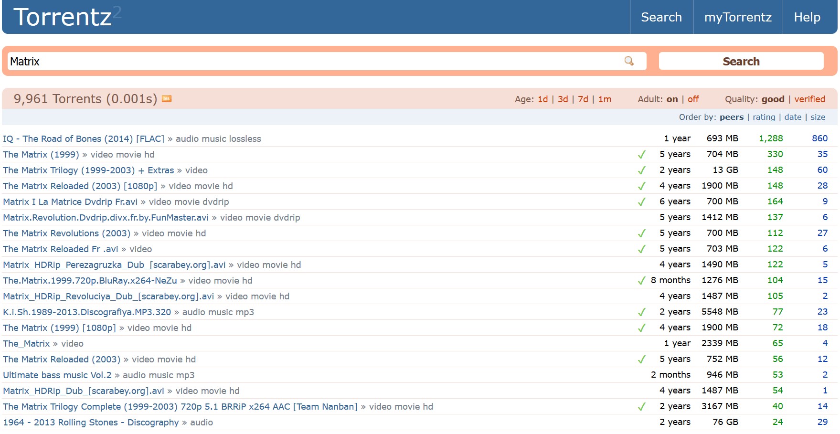Click verified checkmark on Matrix Trilogy Extras row

642,170
